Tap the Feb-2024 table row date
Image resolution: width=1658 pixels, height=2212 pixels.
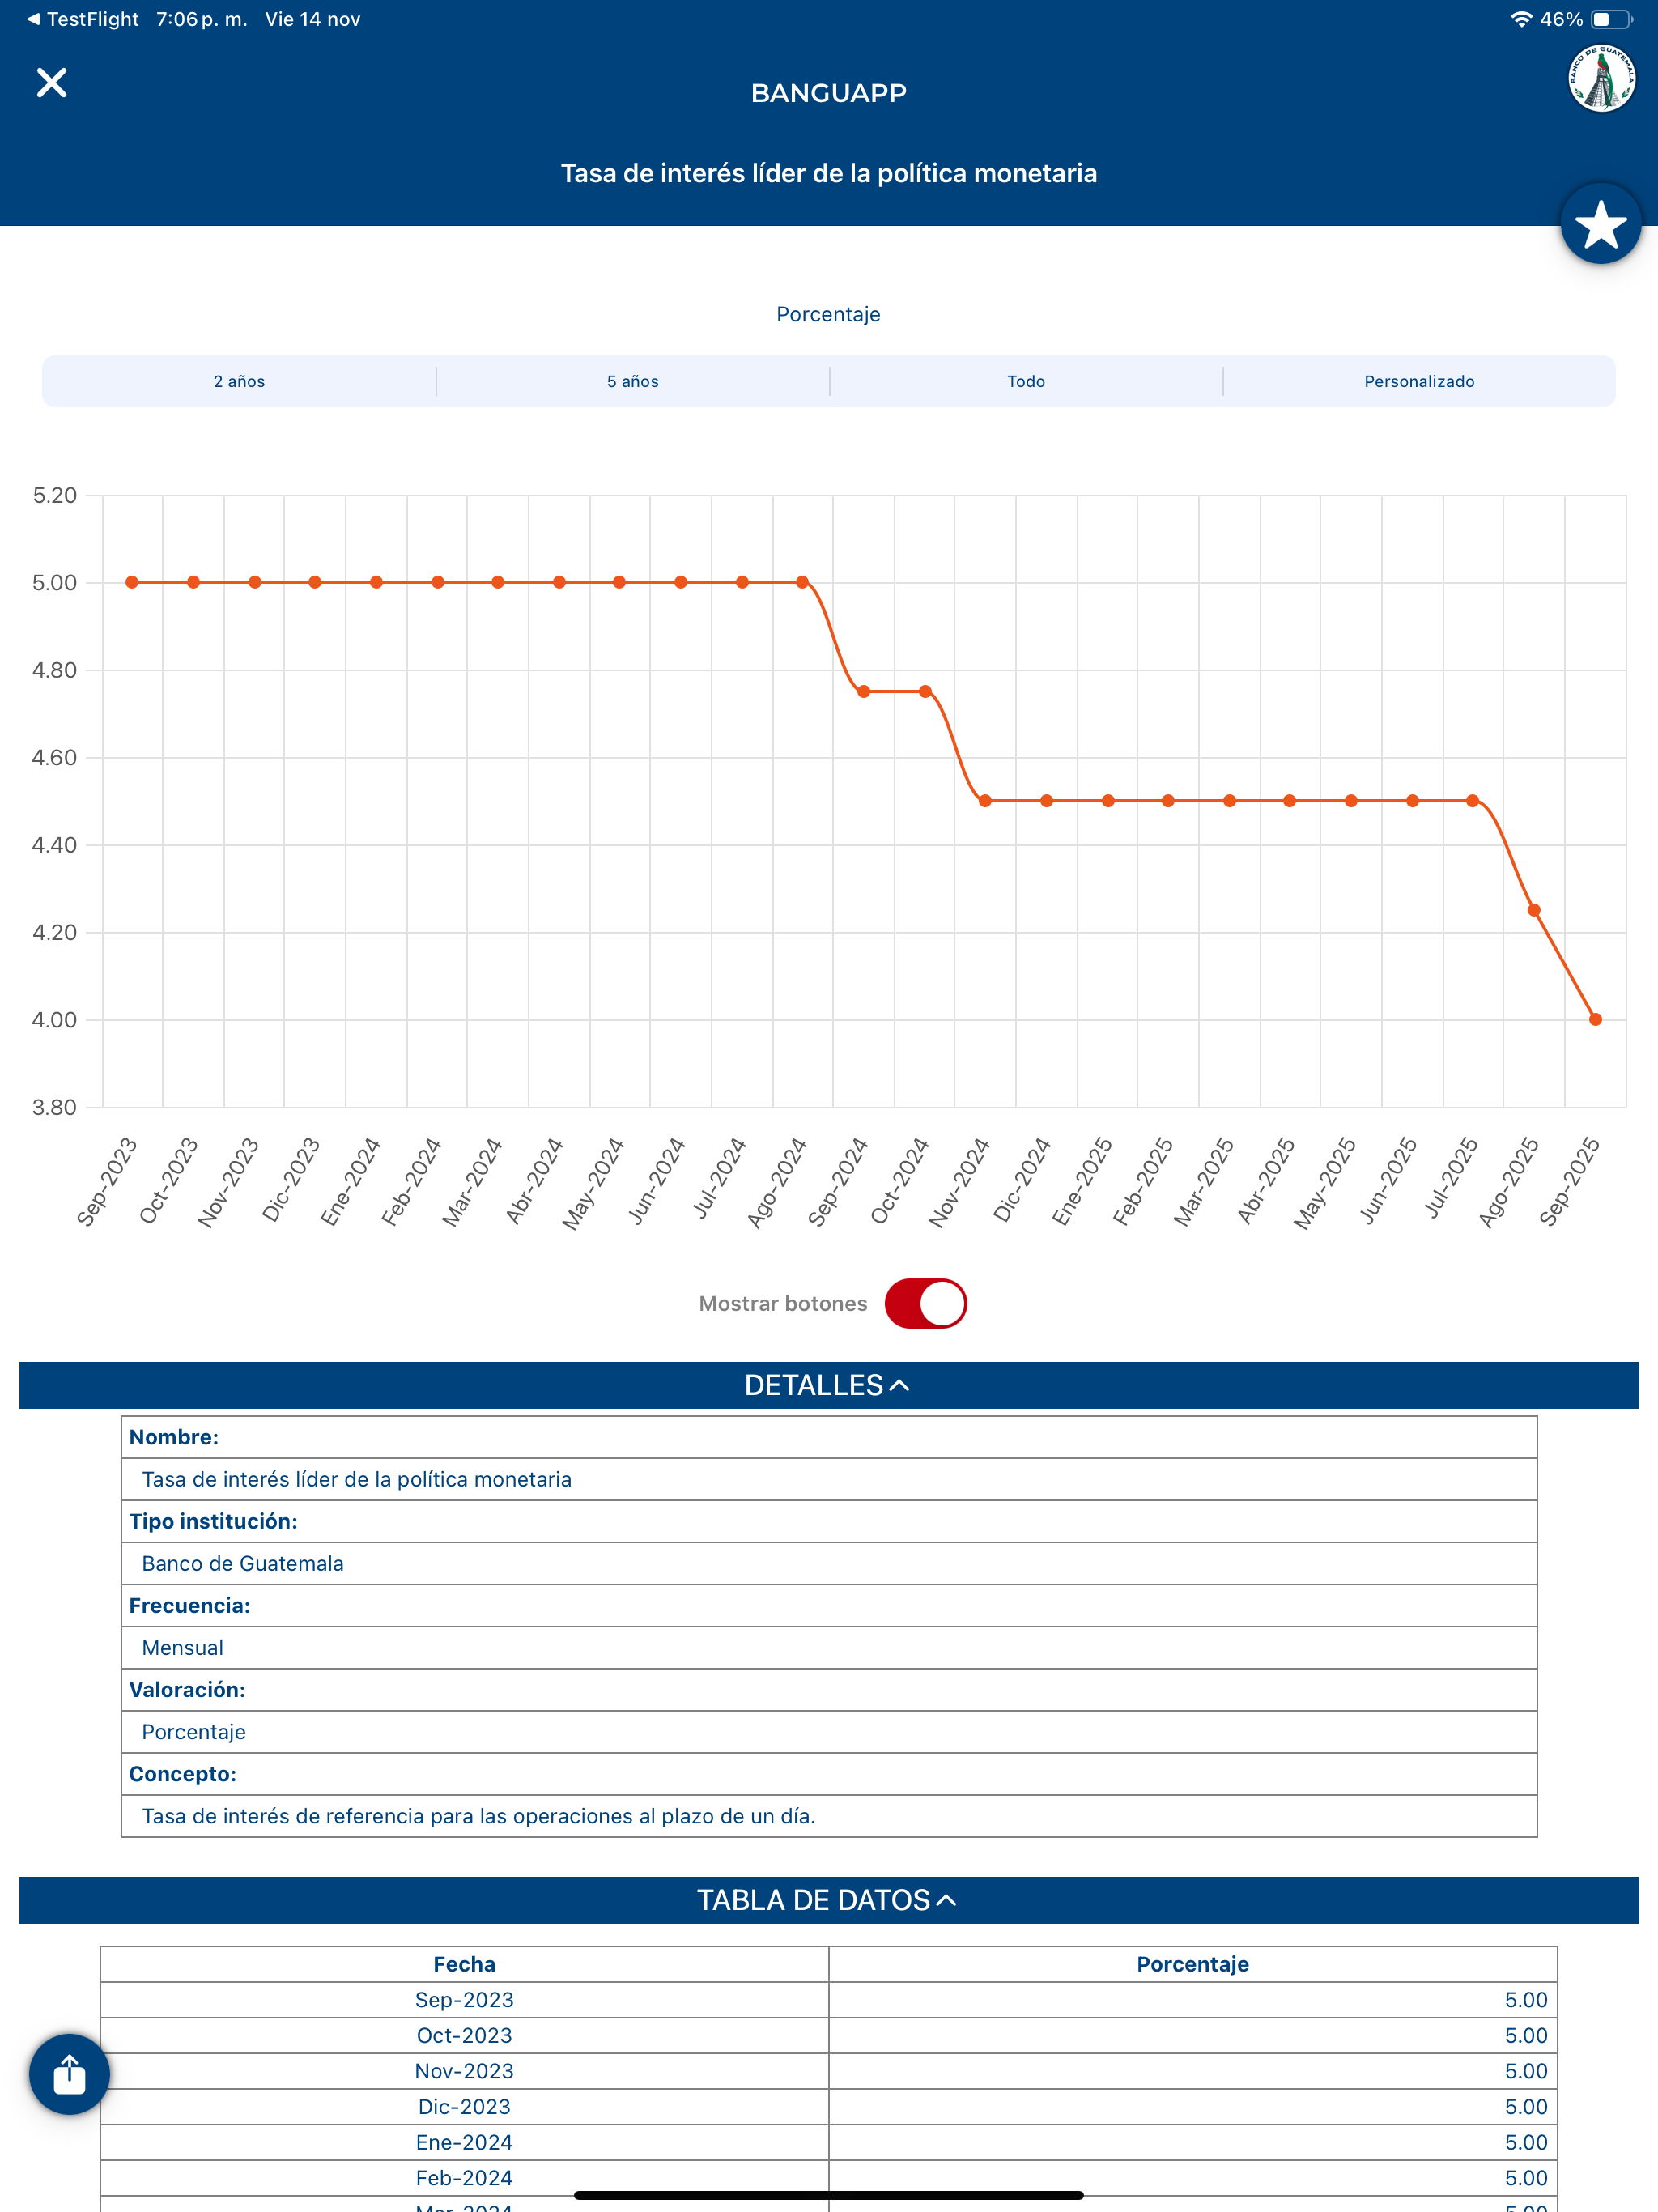(464, 2178)
